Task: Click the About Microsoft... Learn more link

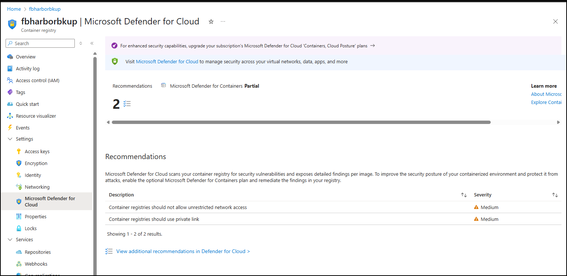Action: [546, 94]
